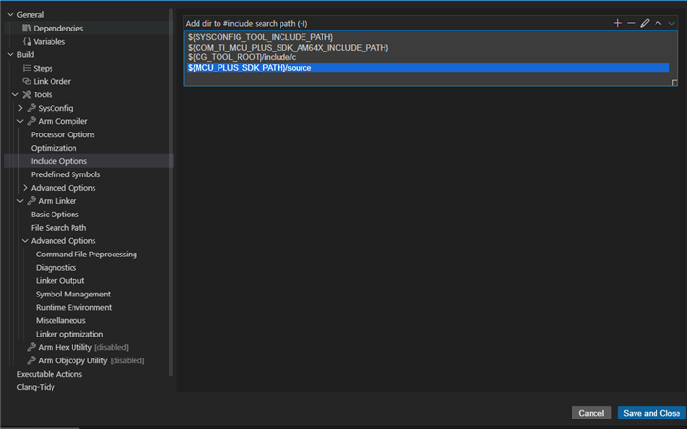Open Predefined Symbols settings
This screenshot has height=429, width=687.
(66, 174)
